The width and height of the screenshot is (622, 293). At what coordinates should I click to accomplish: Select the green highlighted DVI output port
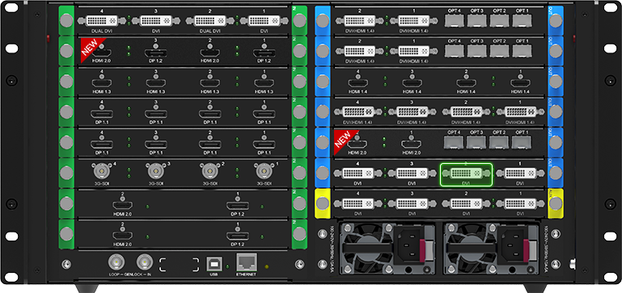point(466,174)
